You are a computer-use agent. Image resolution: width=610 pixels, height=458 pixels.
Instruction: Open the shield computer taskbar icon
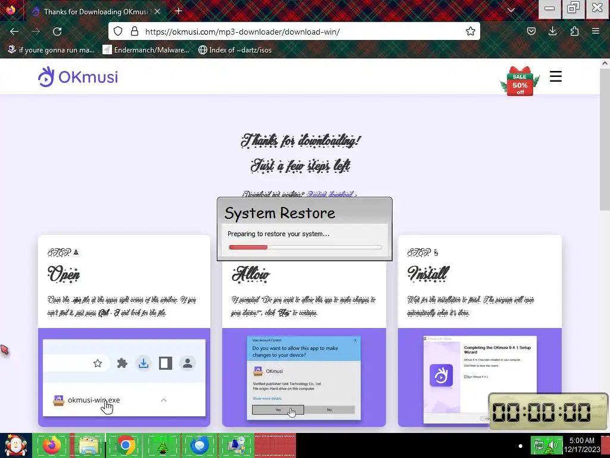click(236, 445)
